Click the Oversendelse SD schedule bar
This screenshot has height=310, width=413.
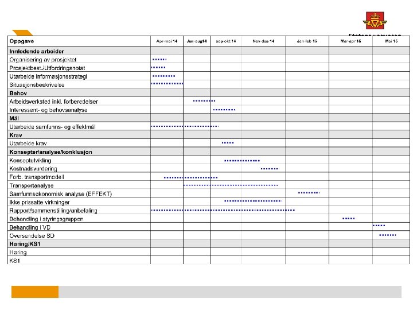tap(387, 235)
